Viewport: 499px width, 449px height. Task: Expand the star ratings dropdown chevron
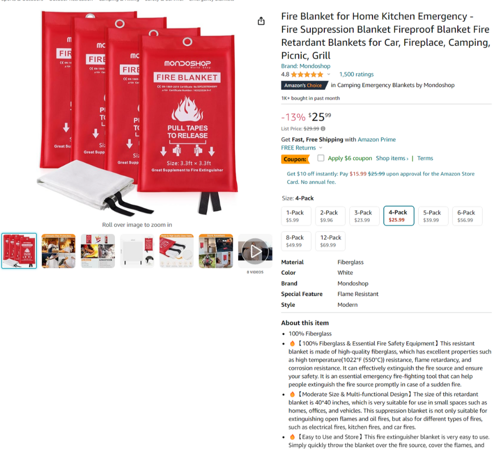coord(329,74)
